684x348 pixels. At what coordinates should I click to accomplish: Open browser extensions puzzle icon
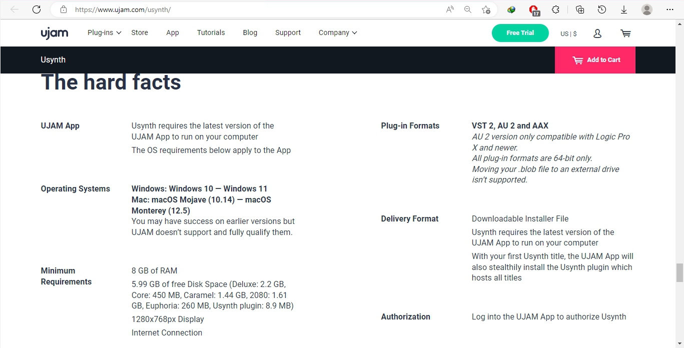(555, 9)
